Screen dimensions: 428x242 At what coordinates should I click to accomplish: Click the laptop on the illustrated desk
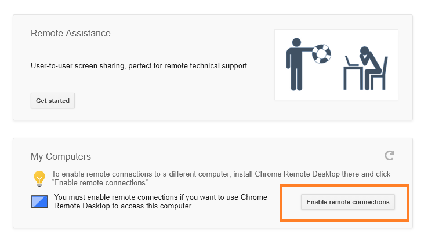click(x=351, y=61)
